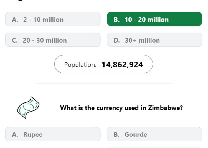Click the Zimbabwe currency question text
The height and width of the screenshot is (148, 208).
click(x=121, y=108)
